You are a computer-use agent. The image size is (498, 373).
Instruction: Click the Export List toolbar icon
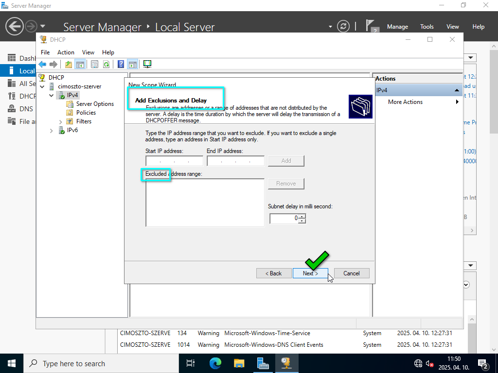94,64
